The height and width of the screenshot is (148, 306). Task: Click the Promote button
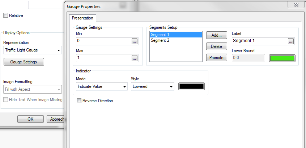216,58
